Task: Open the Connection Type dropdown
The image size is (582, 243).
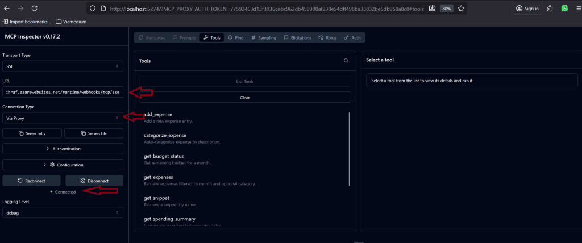Action: point(63,118)
